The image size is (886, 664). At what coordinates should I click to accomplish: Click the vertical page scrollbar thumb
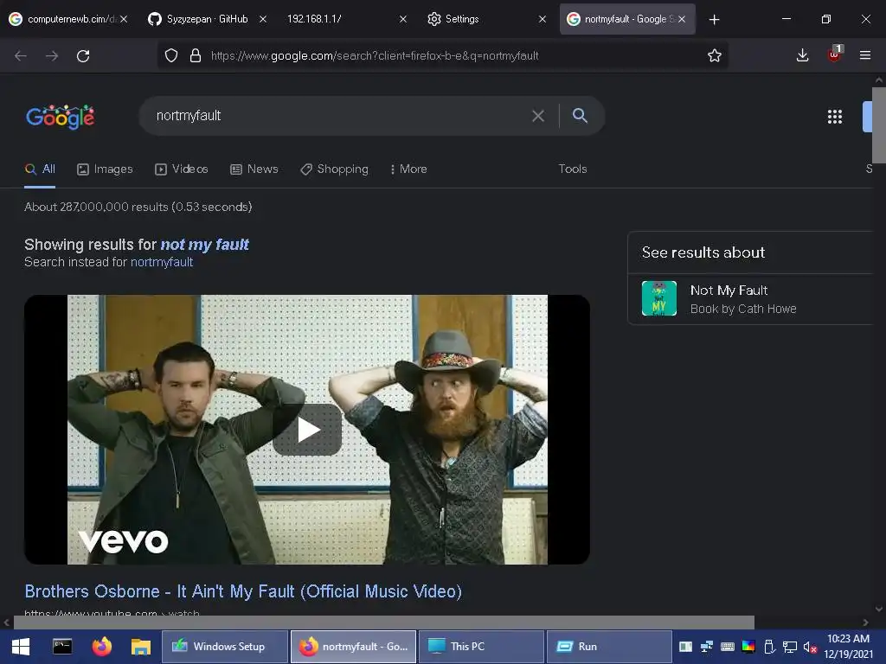(x=879, y=125)
